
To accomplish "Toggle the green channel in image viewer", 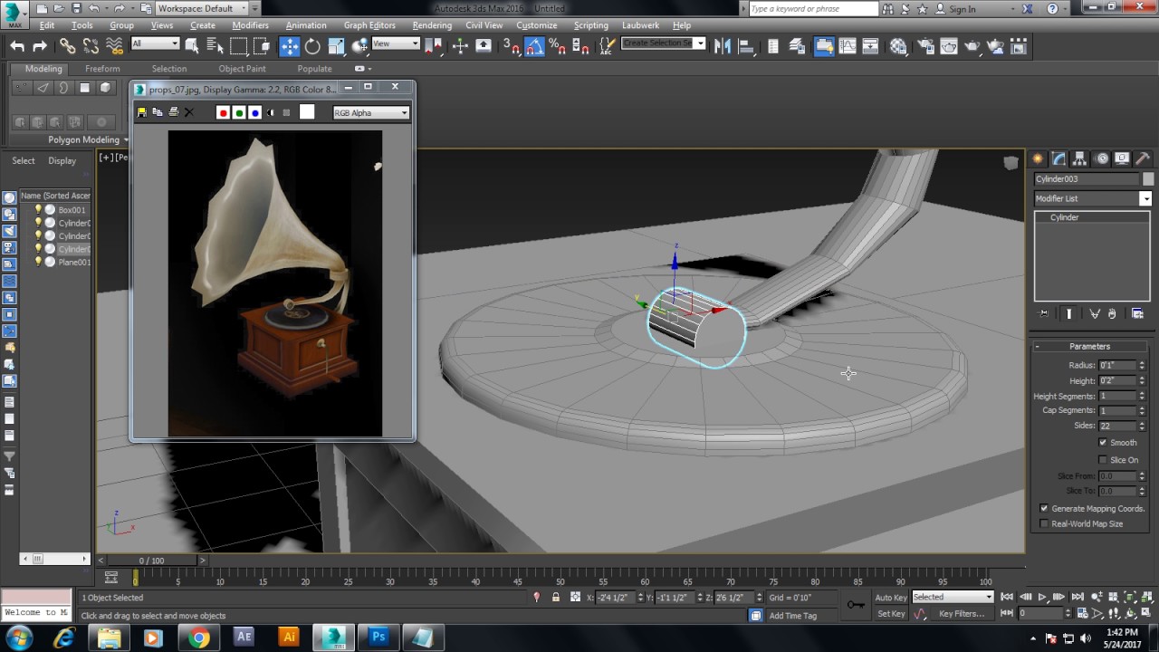I will (239, 112).
